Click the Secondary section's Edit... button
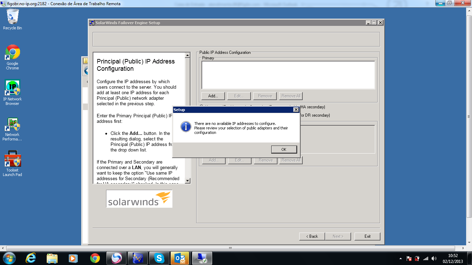This screenshot has height=265, width=472. pos(240,160)
